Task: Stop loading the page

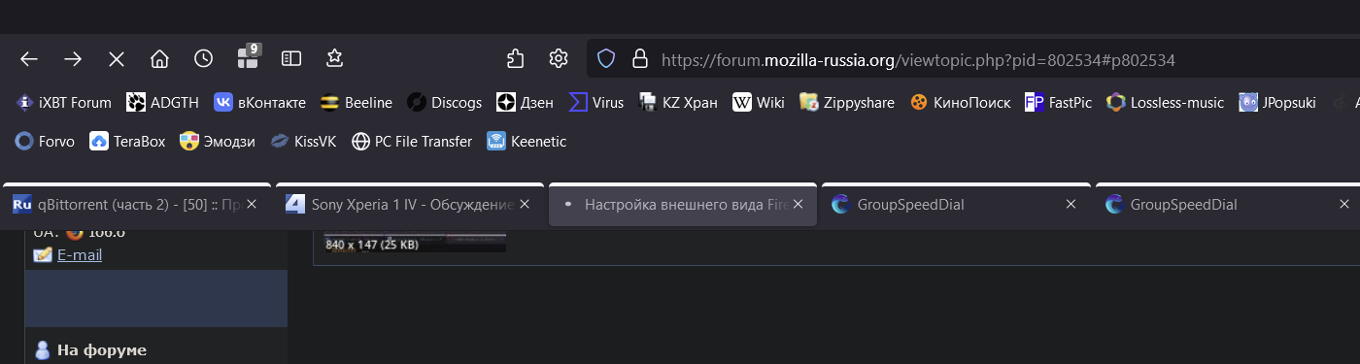Action: (117, 59)
